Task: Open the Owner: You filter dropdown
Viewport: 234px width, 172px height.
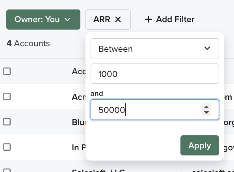Action: [43, 19]
